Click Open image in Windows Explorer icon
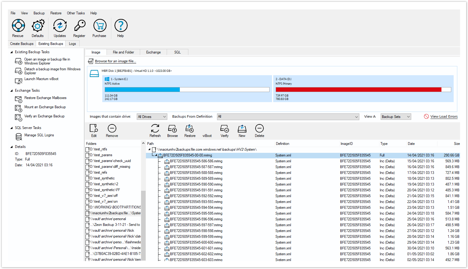This screenshot has height=269, width=468. click(x=19, y=61)
